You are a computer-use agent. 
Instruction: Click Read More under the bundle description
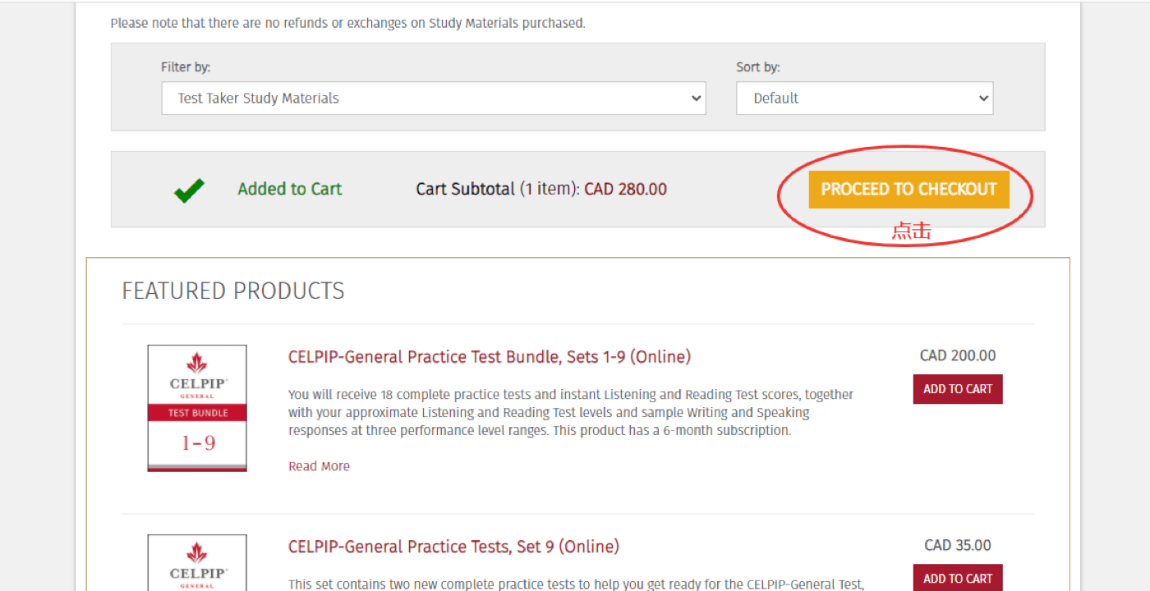tap(319, 466)
